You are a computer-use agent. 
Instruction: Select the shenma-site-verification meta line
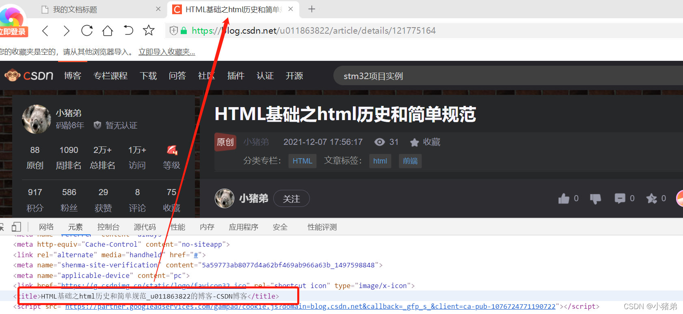[198, 265]
